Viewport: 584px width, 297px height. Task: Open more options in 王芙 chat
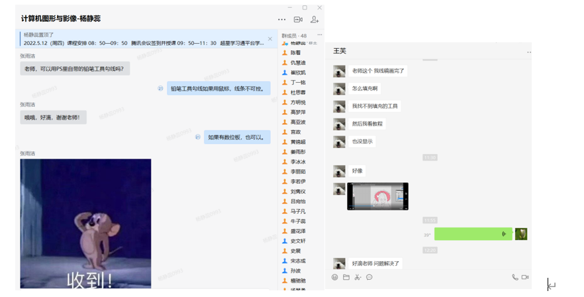(x=528, y=52)
